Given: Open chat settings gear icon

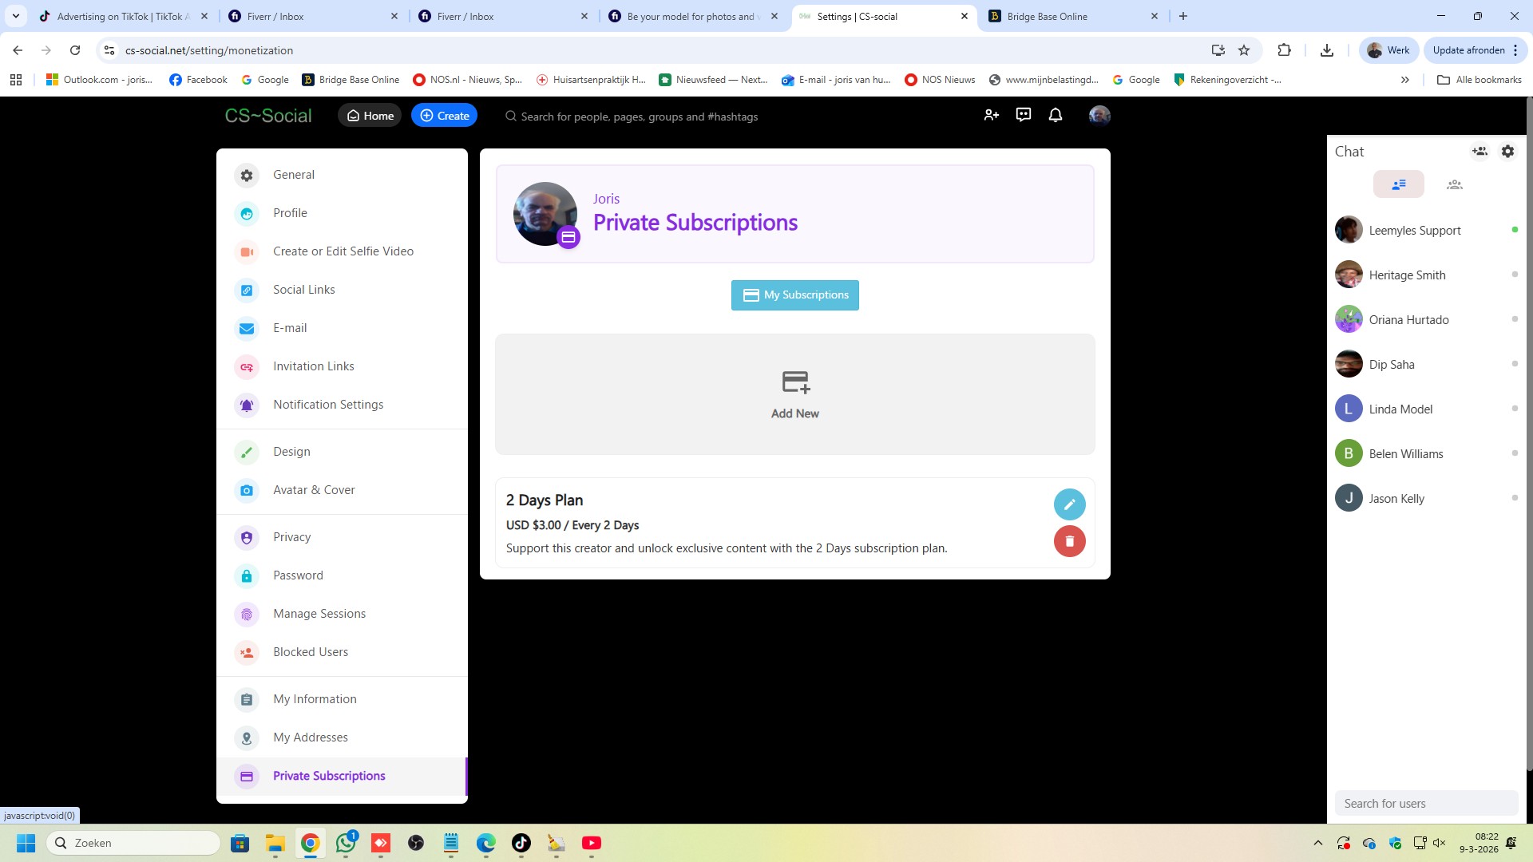Looking at the screenshot, I should click(x=1507, y=152).
